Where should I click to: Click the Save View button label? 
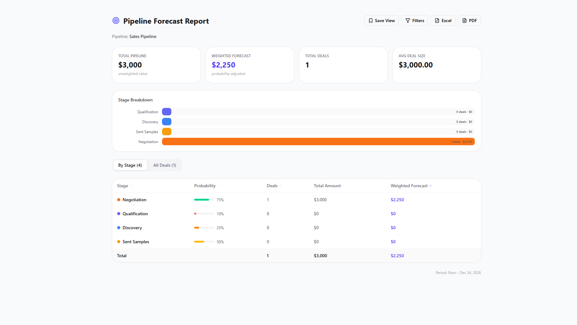385,21
